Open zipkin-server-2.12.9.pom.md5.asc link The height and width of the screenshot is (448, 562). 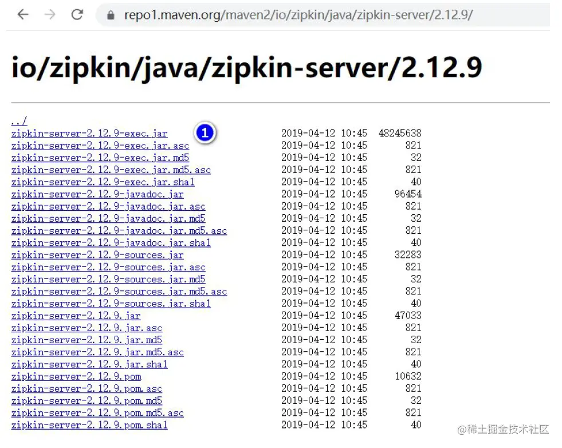(97, 414)
